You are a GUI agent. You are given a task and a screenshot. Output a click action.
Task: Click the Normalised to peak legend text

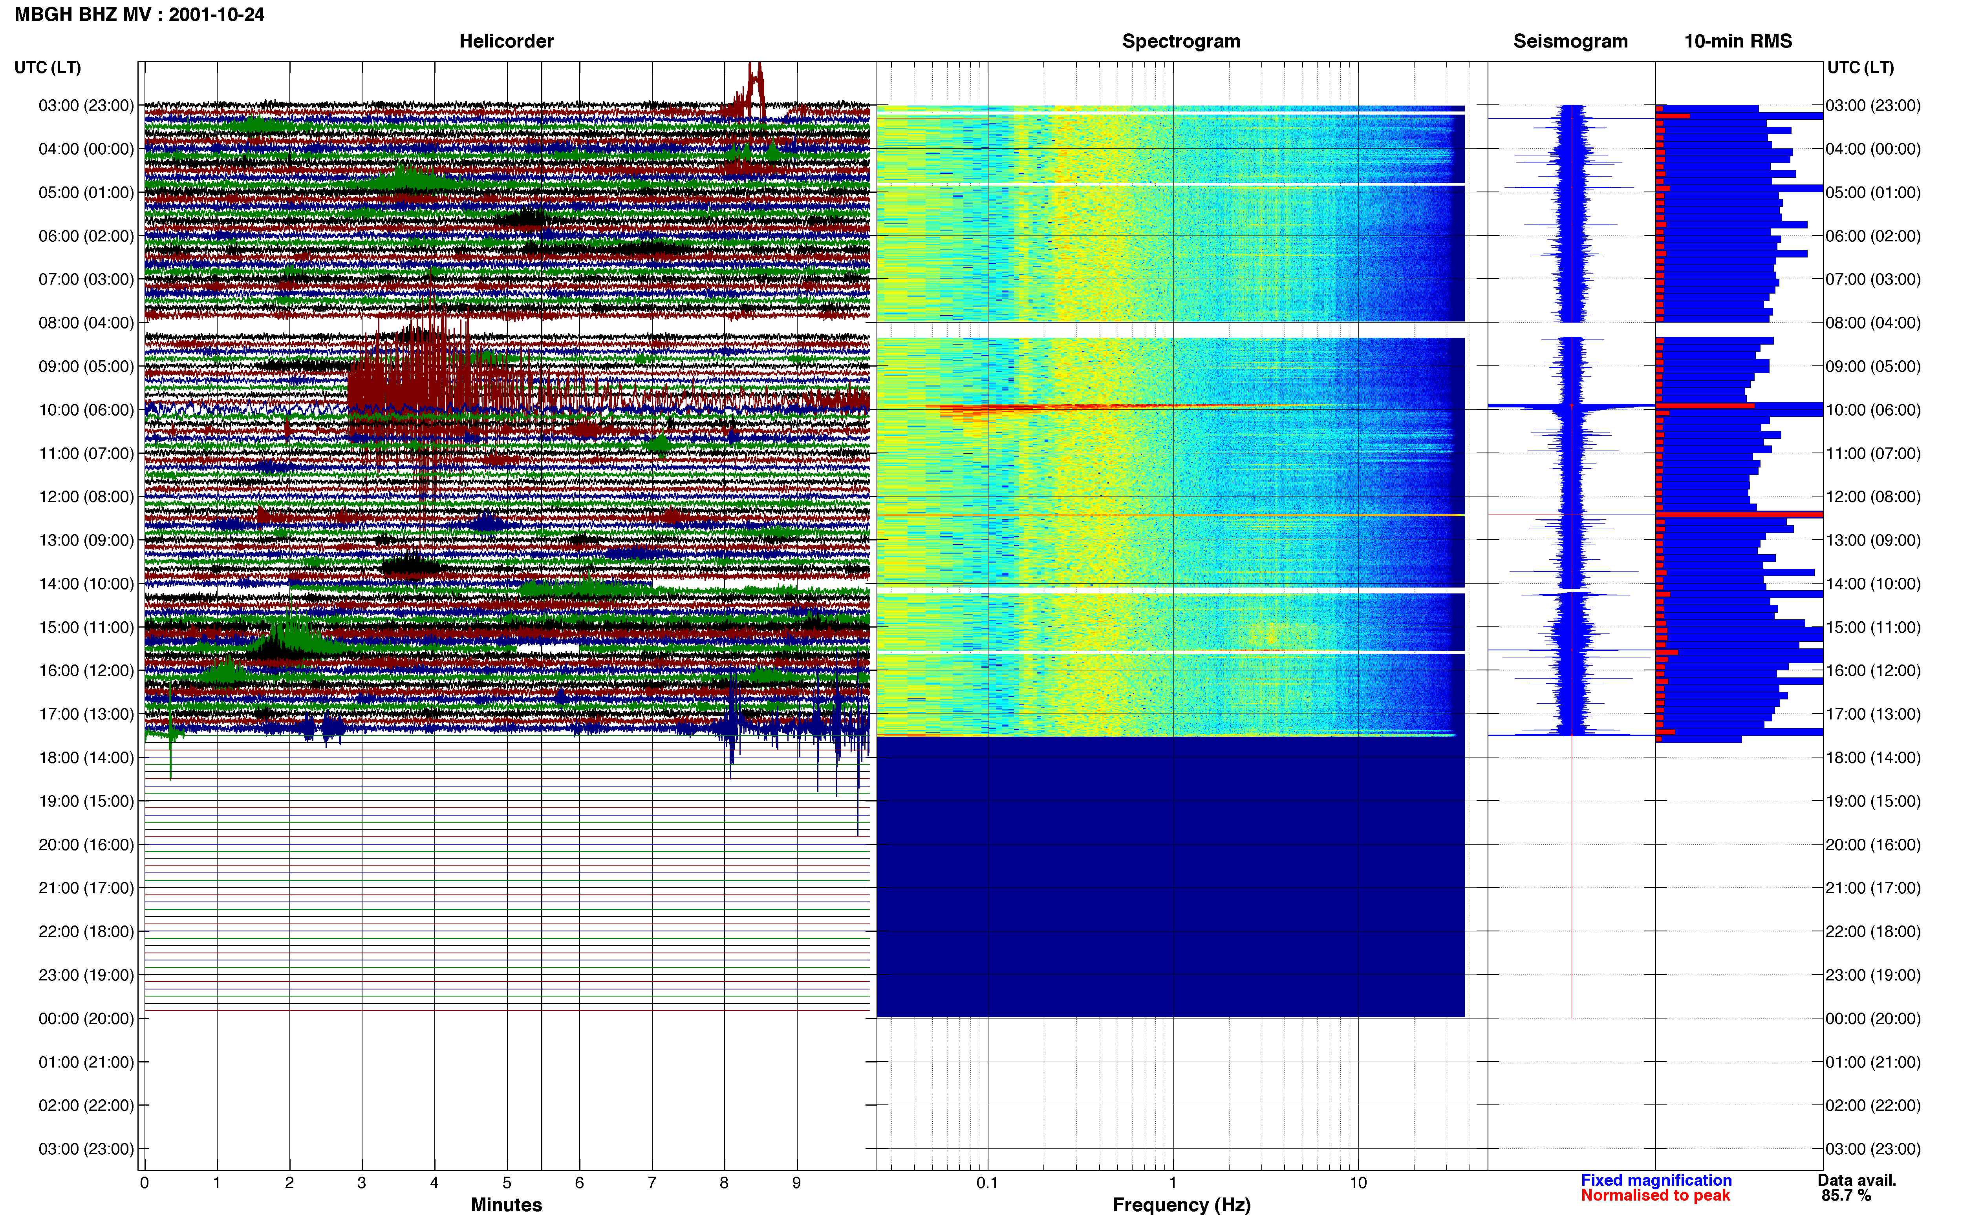(x=1655, y=1195)
